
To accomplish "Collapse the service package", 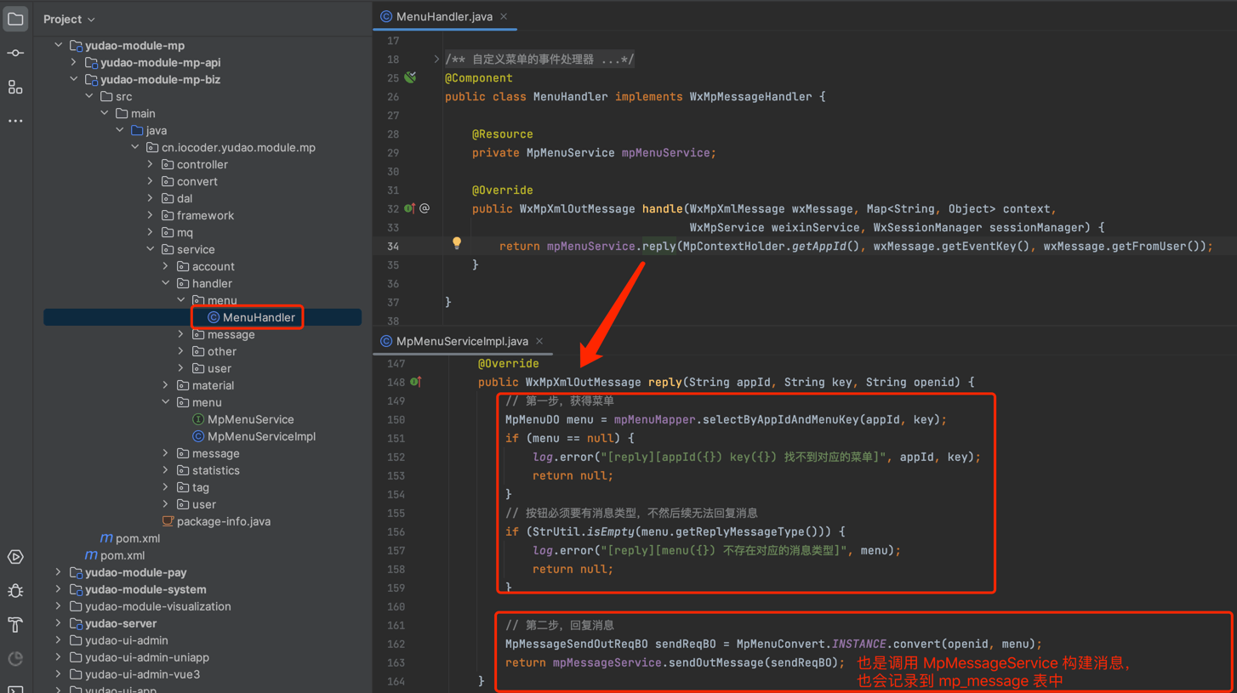I will 151,249.
